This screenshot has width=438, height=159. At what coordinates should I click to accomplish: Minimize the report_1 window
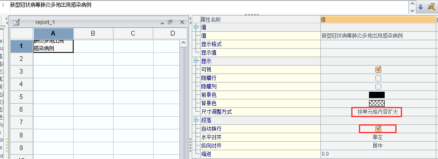(162, 23)
